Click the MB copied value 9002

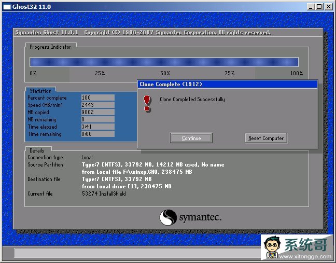click(x=97, y=112)
